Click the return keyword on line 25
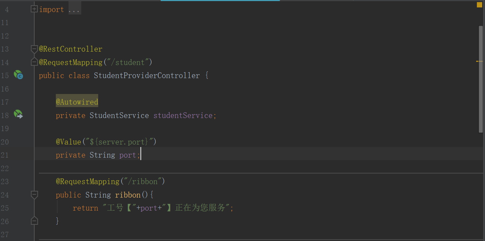485x241 pixels. click(85, 208)
